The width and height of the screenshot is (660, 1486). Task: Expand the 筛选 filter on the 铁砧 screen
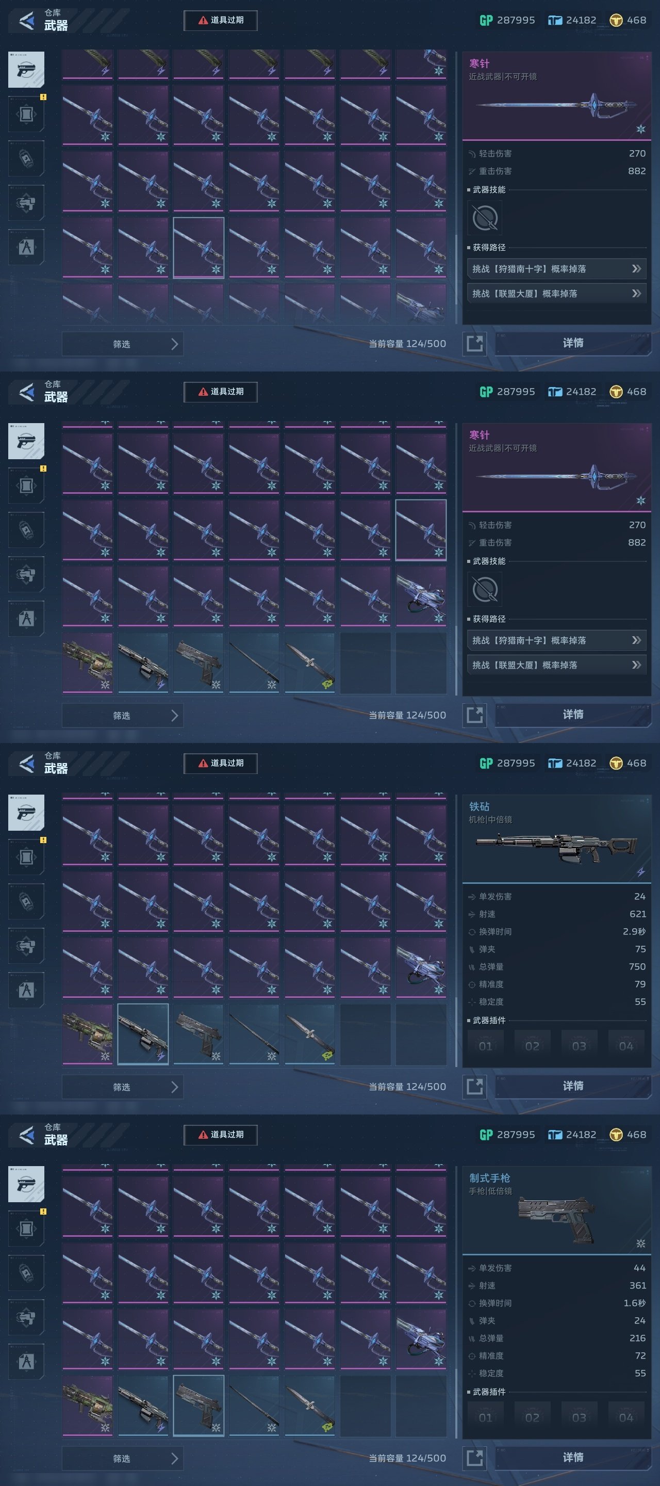(123, 1087)
